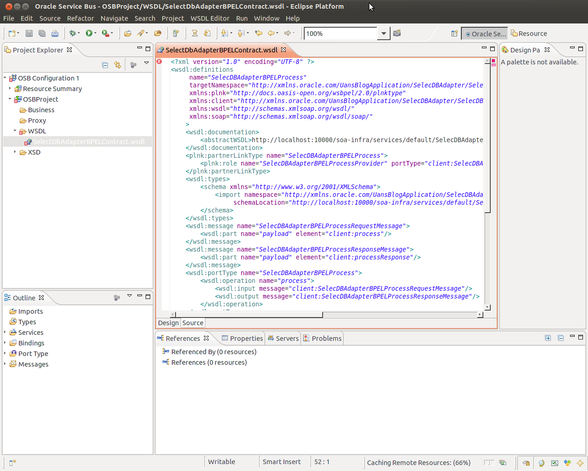Screen dimensions: 588x471
Task: Expand Resource Summary tree node
Action: pyautogui.click(x=10, y=88)
